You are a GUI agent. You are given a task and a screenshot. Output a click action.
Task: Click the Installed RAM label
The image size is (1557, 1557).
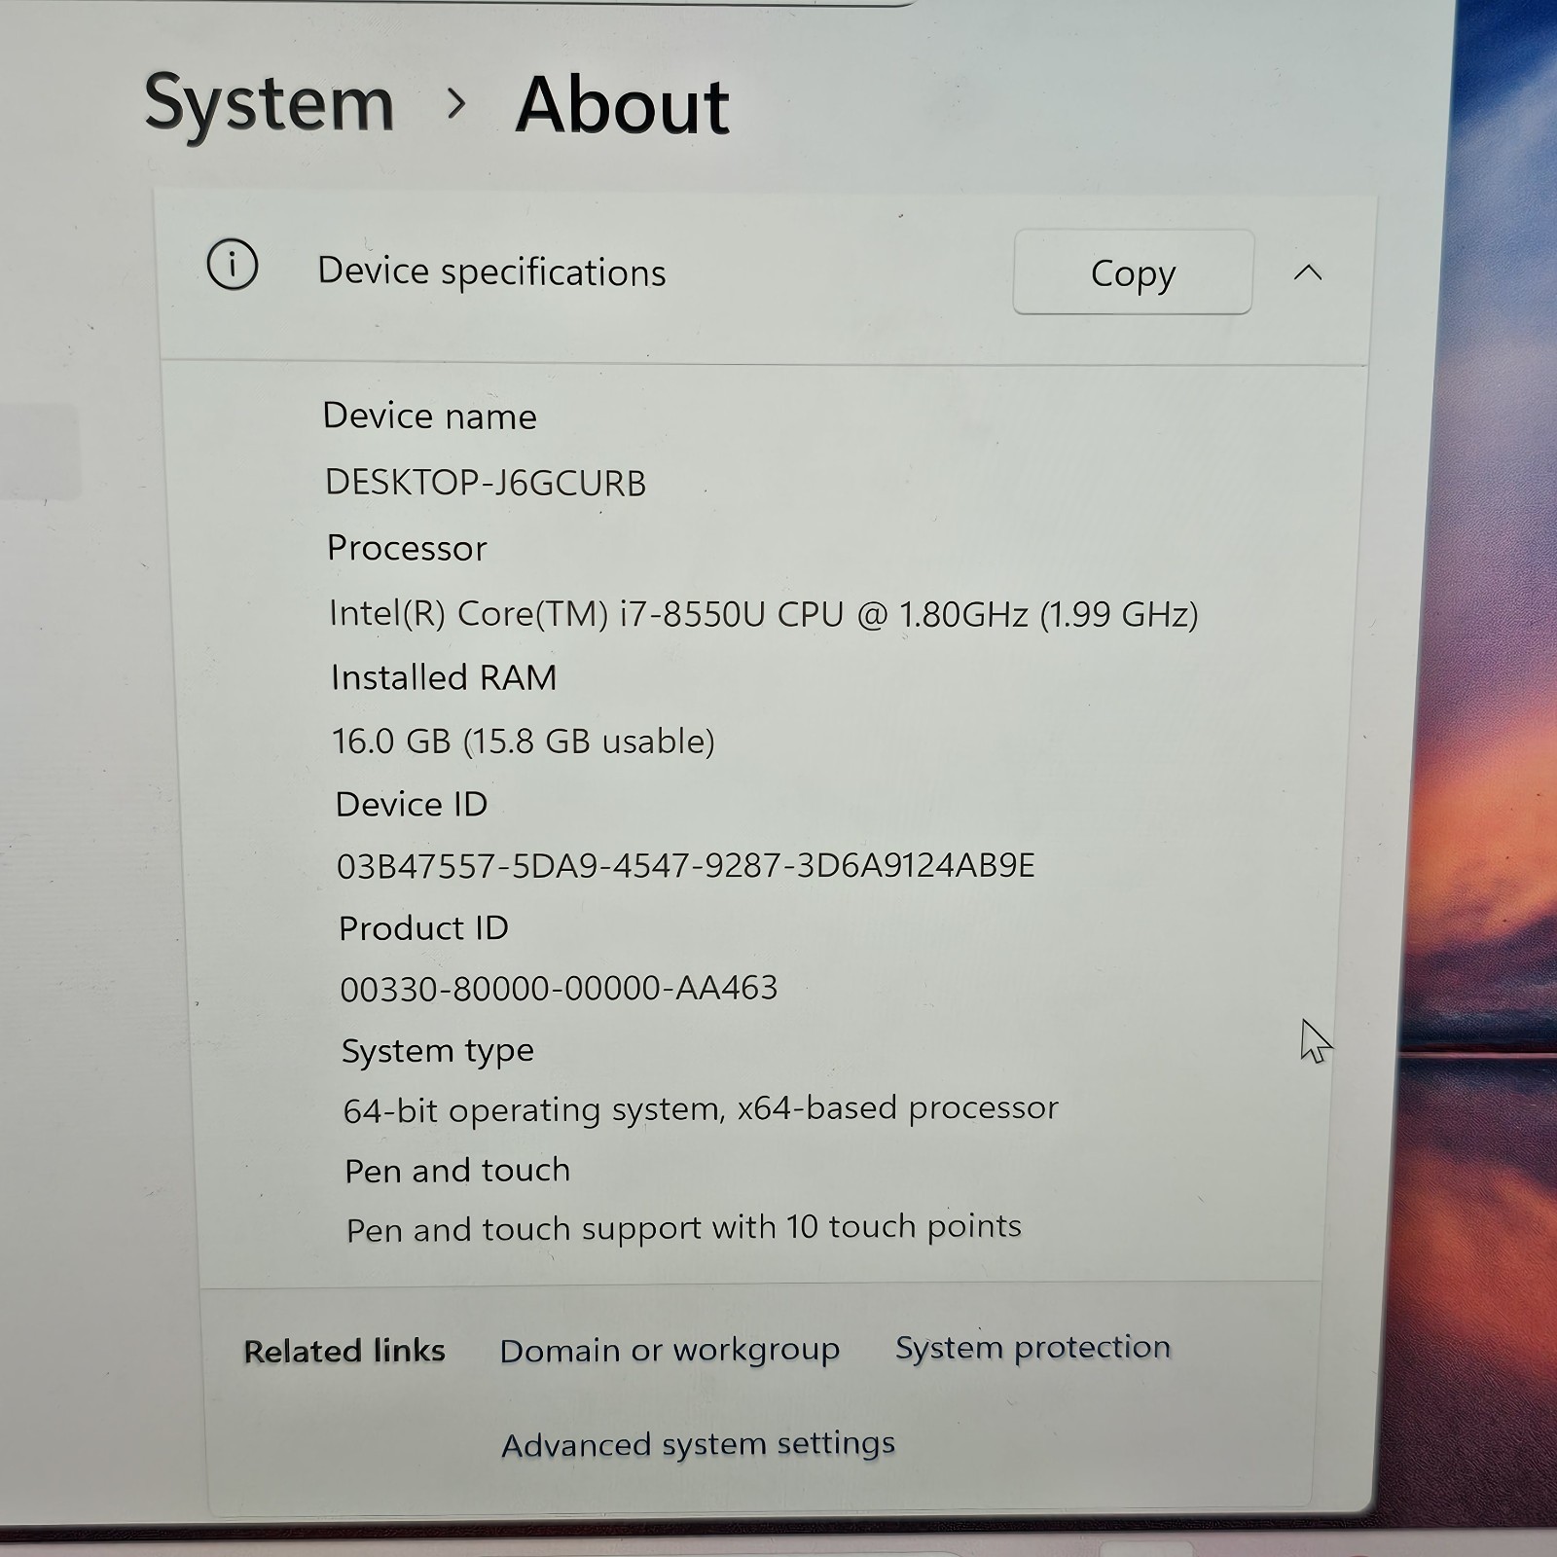click(444, 677)
